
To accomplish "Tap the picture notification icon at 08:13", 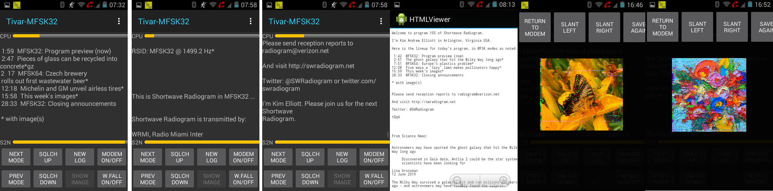I will 397,5.
